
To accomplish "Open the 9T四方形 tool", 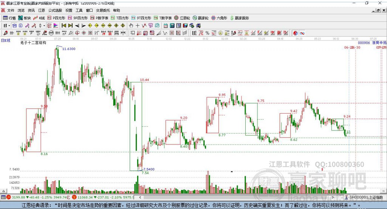I will [x=141, y=18].
